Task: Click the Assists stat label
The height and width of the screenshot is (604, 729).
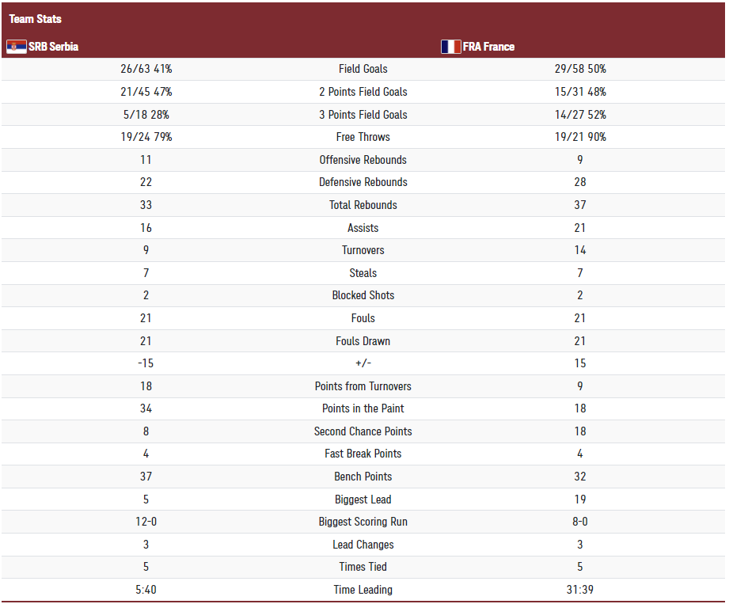Action: pos(363,228)
